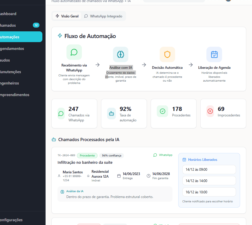Switch to WhatsApp Integrado tab

[x=103, y=16]
